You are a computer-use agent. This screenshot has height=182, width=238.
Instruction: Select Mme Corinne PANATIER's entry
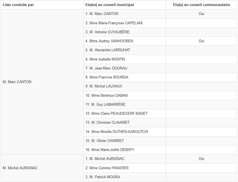107,168
